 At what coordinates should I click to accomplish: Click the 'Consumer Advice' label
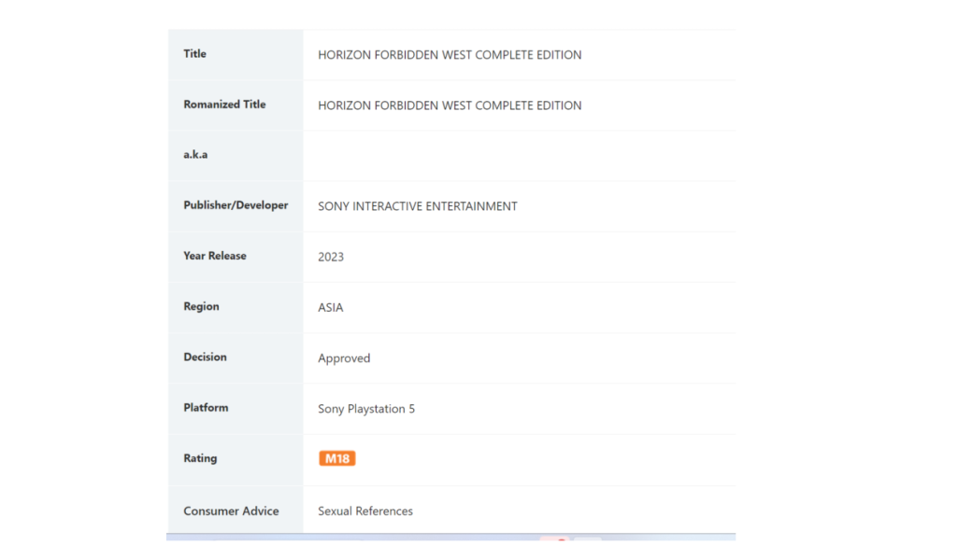point(231,511)
